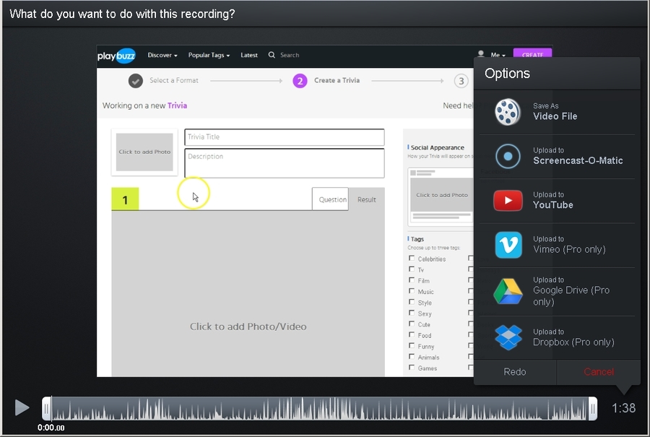Viewport: 650px width, 437px height.
Task: Click the Select a Format step label
Action: [173, 80]
